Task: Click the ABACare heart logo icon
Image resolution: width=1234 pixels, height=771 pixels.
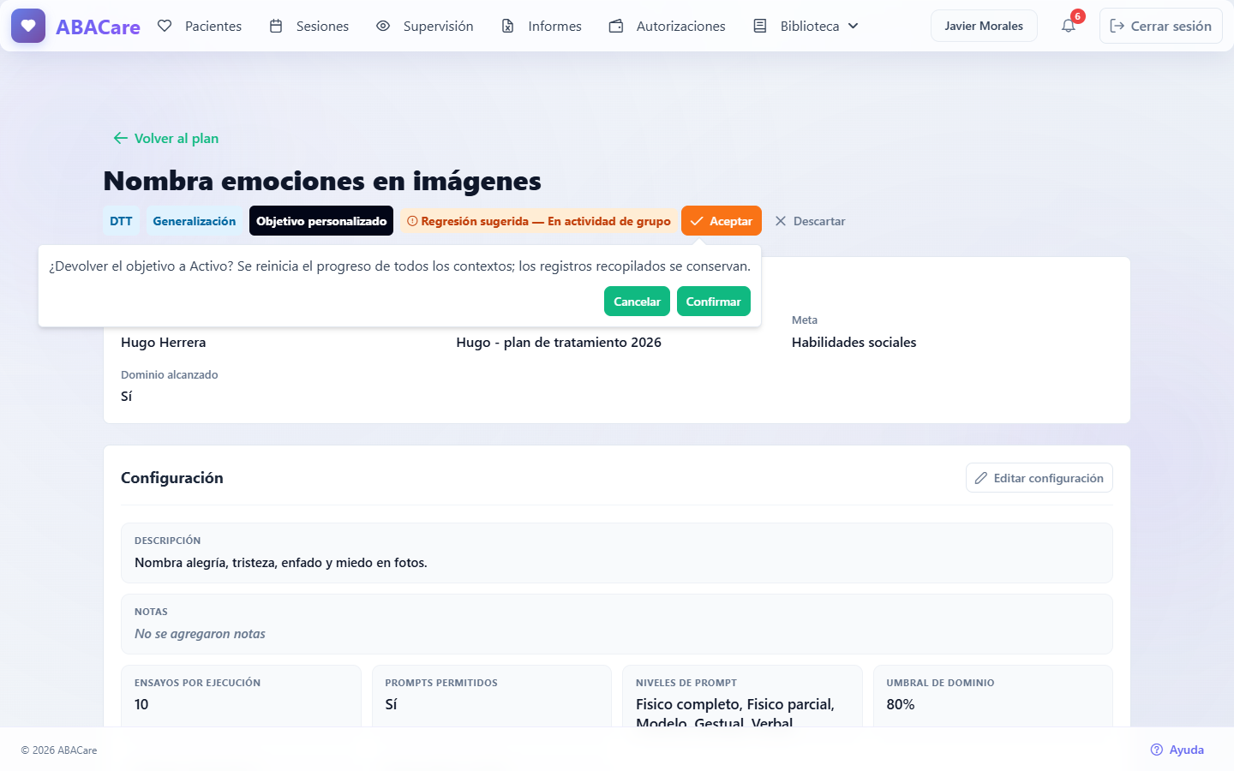Action: click(28, 26)
